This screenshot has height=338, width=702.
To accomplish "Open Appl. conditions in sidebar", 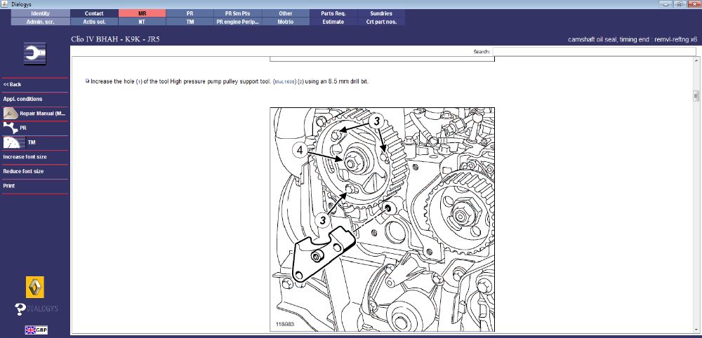I will coord(23,99).
